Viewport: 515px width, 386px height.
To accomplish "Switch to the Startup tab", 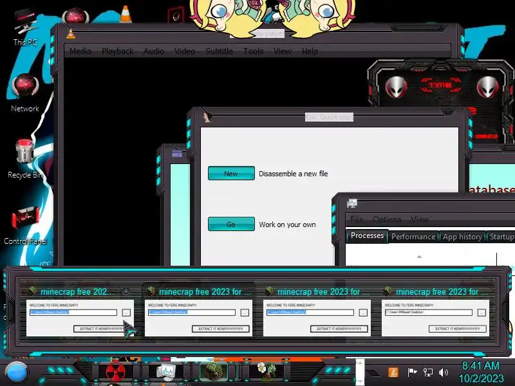I will point(501,237).
